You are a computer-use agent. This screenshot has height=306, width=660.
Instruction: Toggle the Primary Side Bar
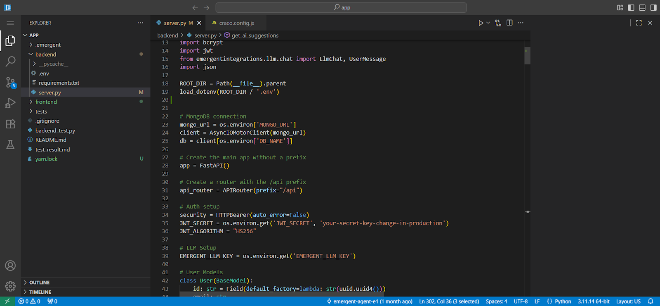(631, 7)
